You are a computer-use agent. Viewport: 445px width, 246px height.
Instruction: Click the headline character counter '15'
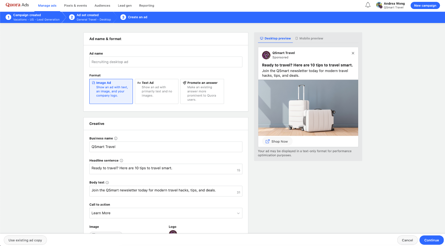pos(239,170)
